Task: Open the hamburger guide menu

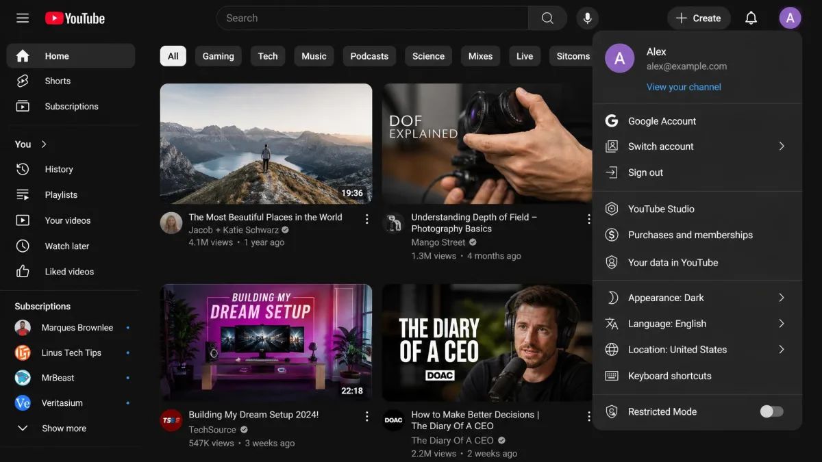Action: coord(23,18)
